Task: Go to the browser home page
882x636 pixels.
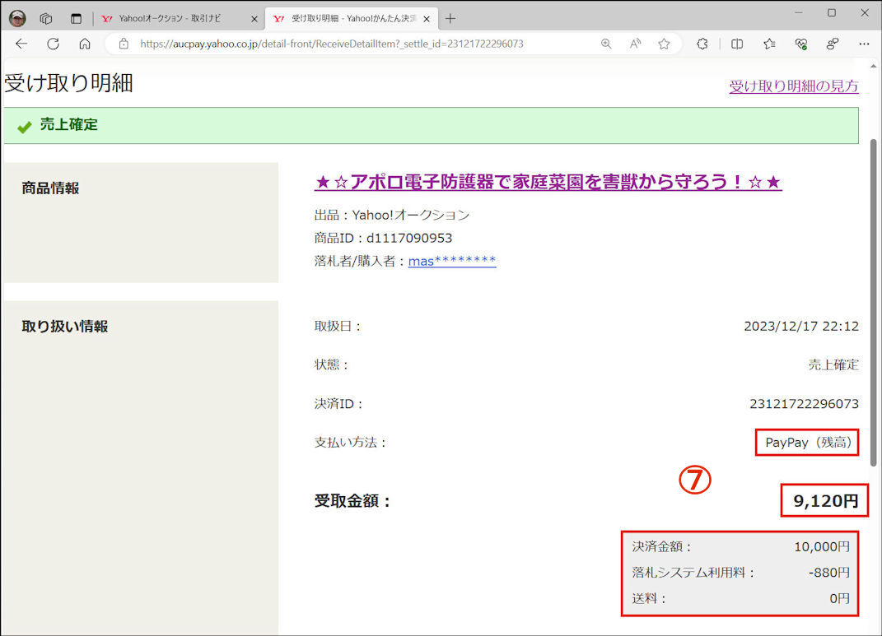Action: (x=85, y=44)
